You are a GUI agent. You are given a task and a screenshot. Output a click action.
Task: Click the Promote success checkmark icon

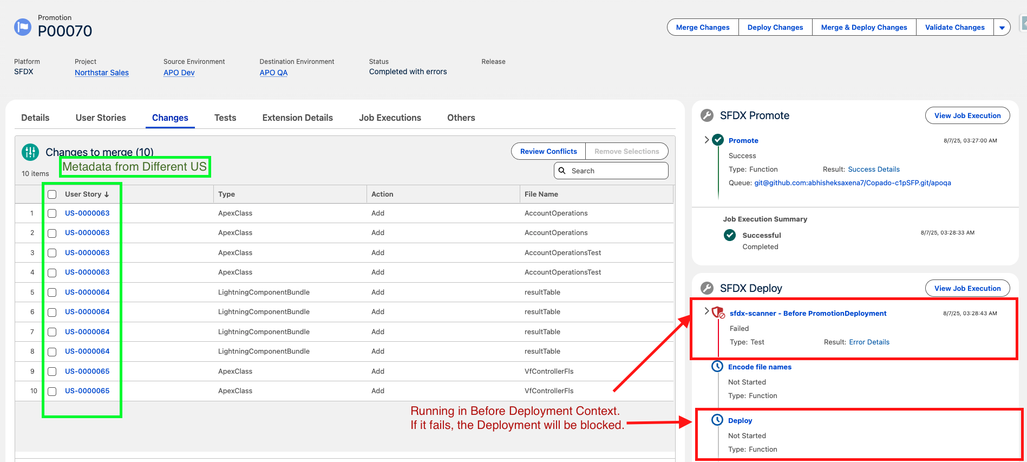(x=718, y=140)
